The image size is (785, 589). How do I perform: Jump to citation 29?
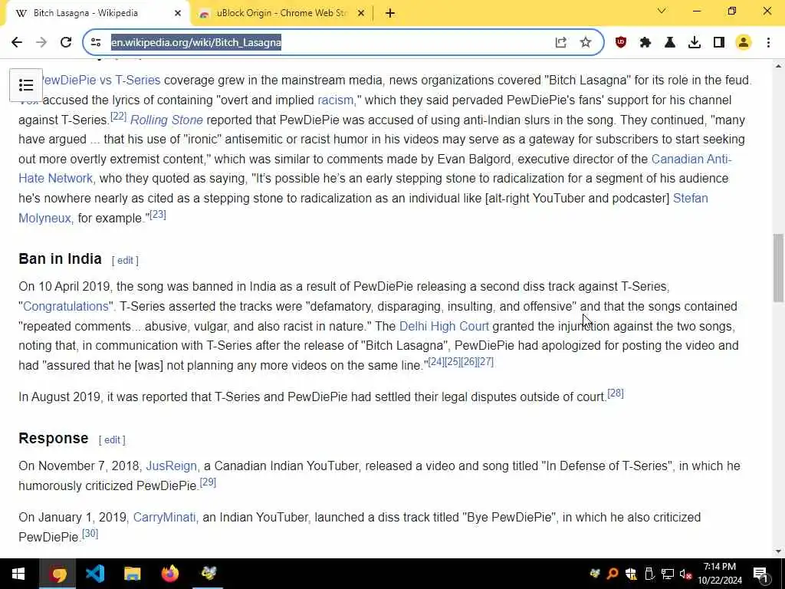coord(208,482)
